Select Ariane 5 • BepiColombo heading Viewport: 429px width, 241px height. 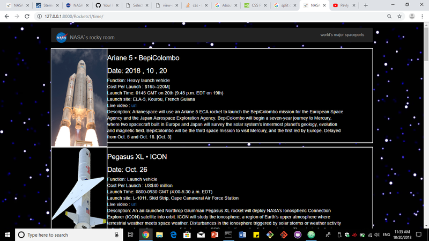click(143, 58)
